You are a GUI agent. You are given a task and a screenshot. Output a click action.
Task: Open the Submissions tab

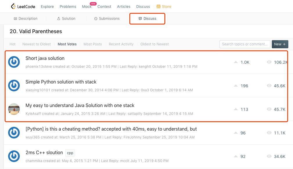(x=107, y=19)
